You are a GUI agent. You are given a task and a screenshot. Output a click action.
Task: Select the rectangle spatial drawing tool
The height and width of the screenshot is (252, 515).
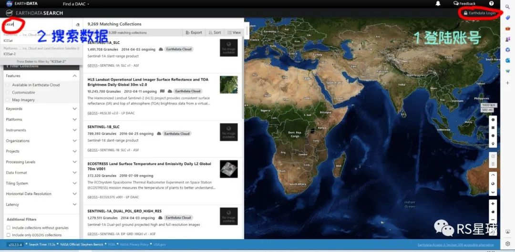coord(493,128)
